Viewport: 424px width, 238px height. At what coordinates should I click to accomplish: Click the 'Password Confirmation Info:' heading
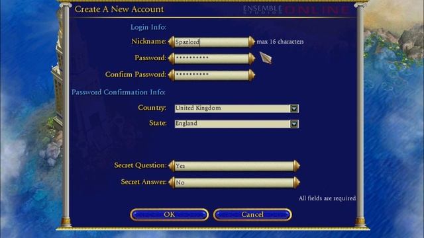click(119, 92)
